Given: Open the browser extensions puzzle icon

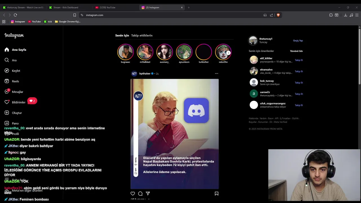Looking at the screenshot, I should [331, 15].
